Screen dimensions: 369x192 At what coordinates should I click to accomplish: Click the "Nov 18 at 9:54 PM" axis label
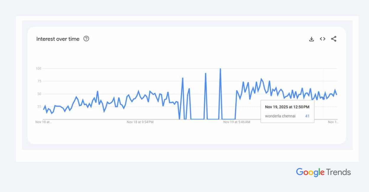coord(140,122)
